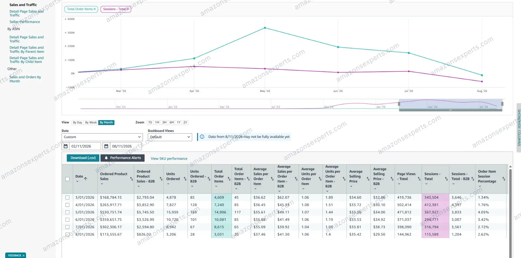Image resolution: width=521 pixels, height=258 pixels.
Task: Expand the Units Ordered column chevron
Action: 168,184
